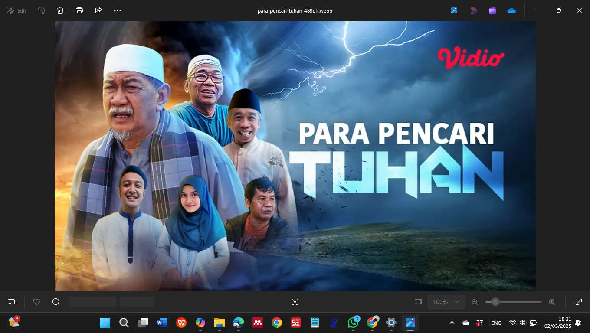This screenshot has width=590, height=333.
Task: Click the Edit image button
Action: (16, 10)
